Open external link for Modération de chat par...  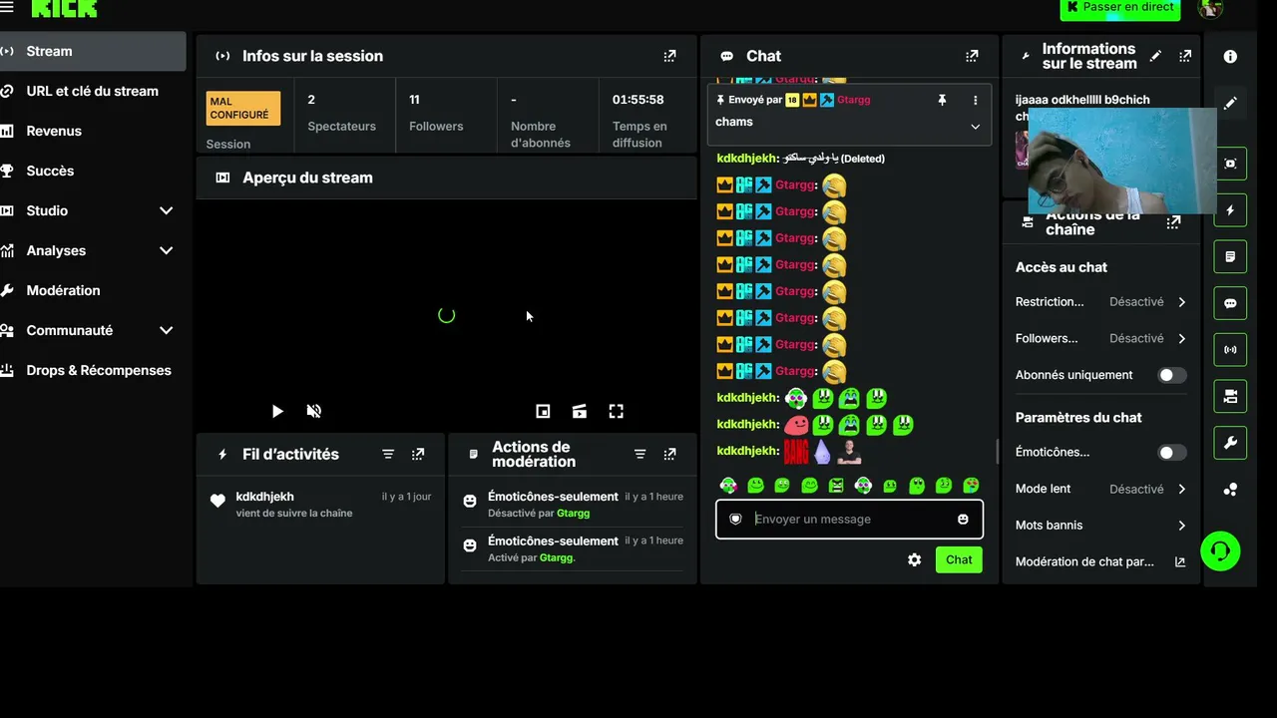coord(1180,561)
